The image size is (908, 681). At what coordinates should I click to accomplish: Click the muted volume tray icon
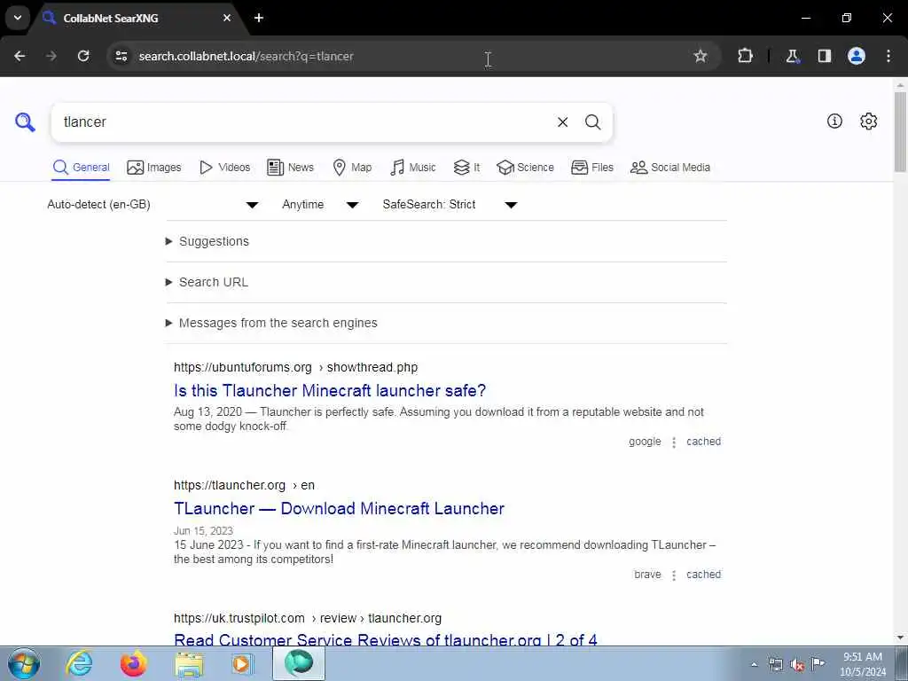797,665
